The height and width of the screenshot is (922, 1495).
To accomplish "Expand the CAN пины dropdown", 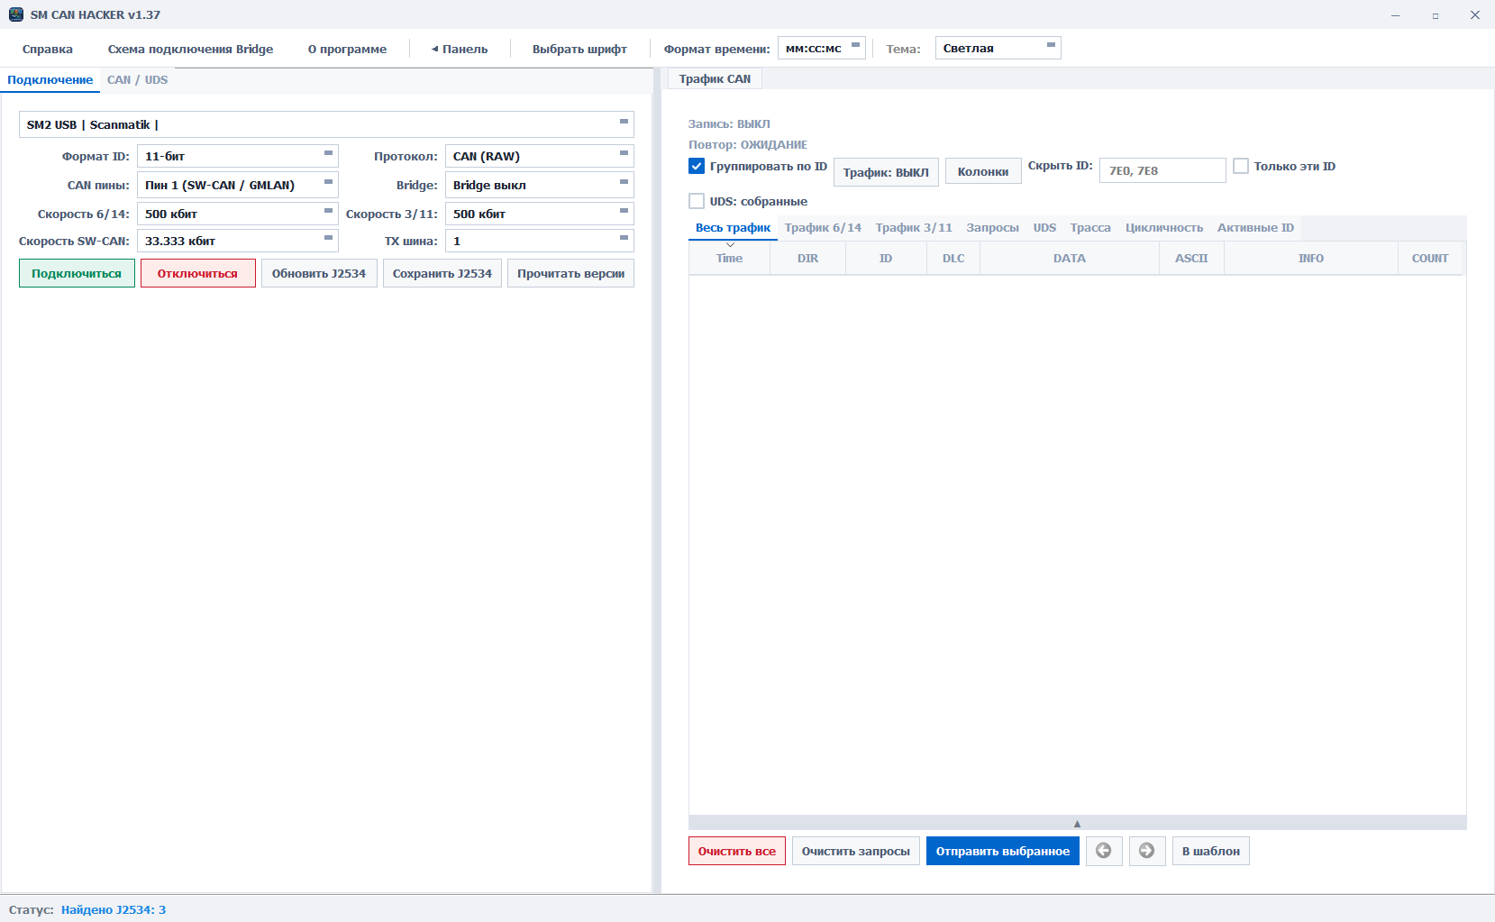I will point(237,185).
